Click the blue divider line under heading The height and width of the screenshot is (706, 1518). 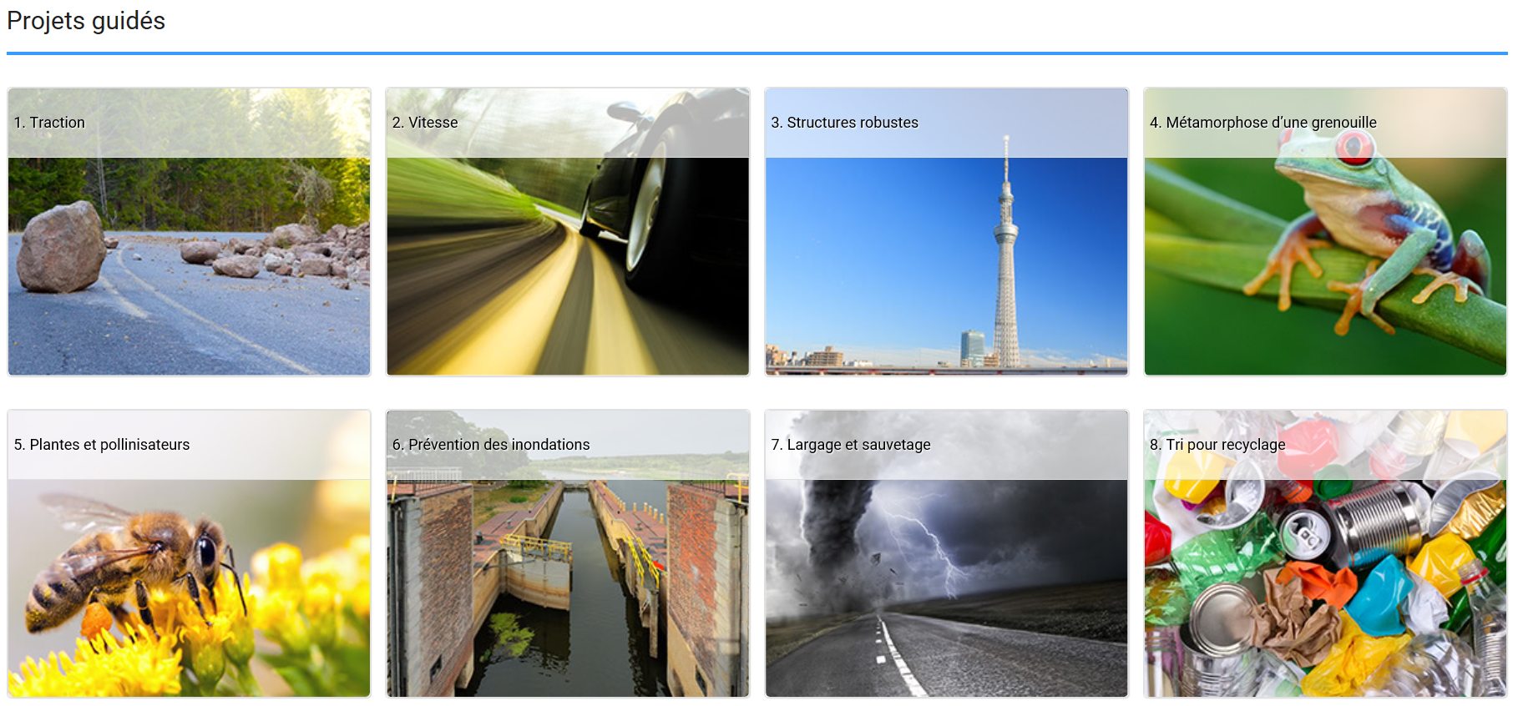tap(756, 53)
